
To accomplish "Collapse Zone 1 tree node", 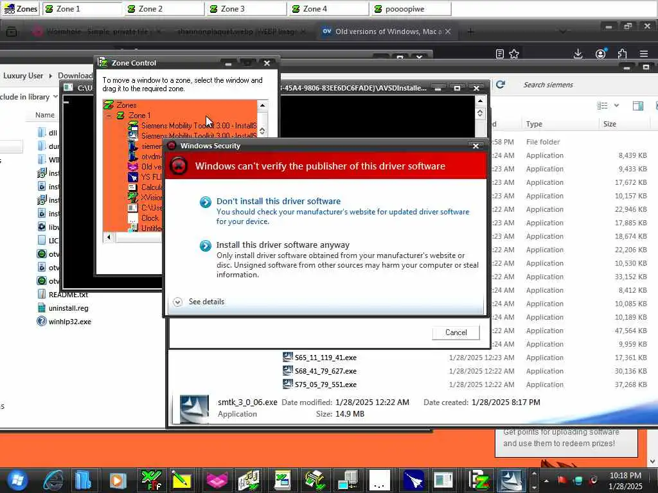I will 109,116.
